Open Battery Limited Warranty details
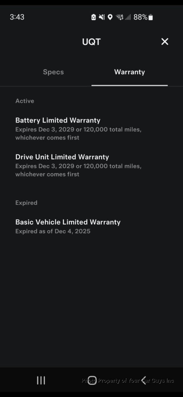 58,120
